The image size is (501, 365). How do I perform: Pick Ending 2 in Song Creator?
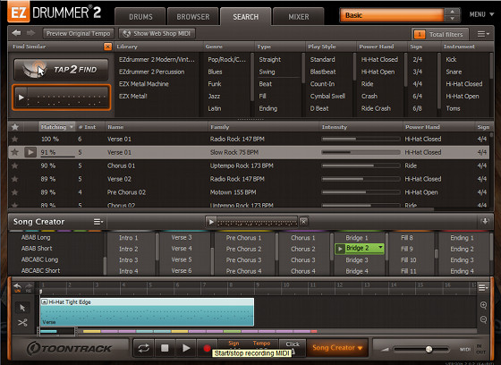462,249
